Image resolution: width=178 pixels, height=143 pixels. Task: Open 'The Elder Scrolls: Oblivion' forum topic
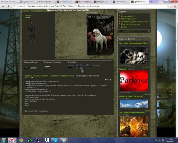(133, 113)
